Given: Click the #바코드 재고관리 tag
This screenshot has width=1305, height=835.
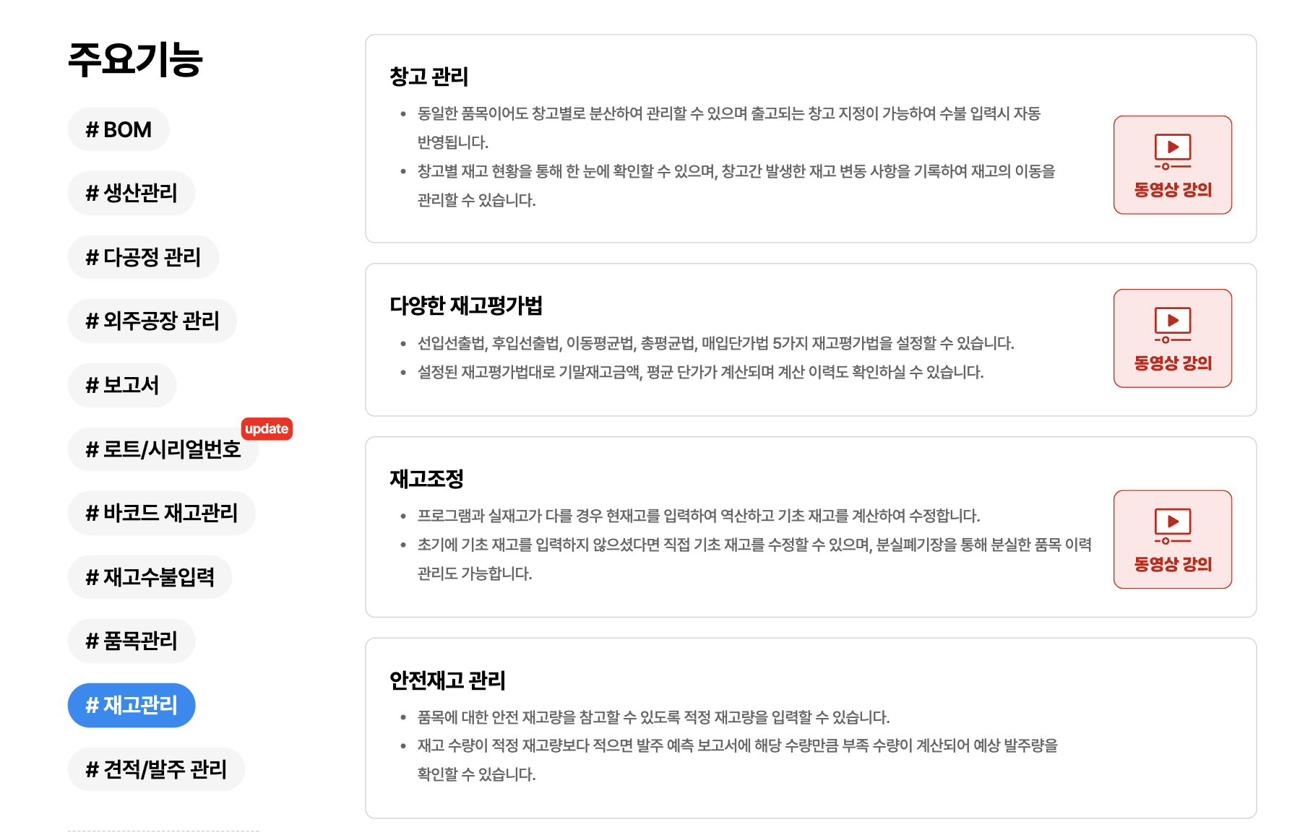Looking at the screenshot, I should (x=161, y=513).
